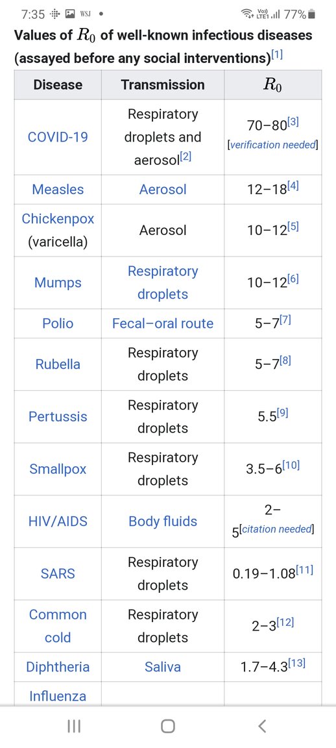Open footnote [1] after the table caption
The width and height of the screenshot is (336, 748).
[277, 55]
